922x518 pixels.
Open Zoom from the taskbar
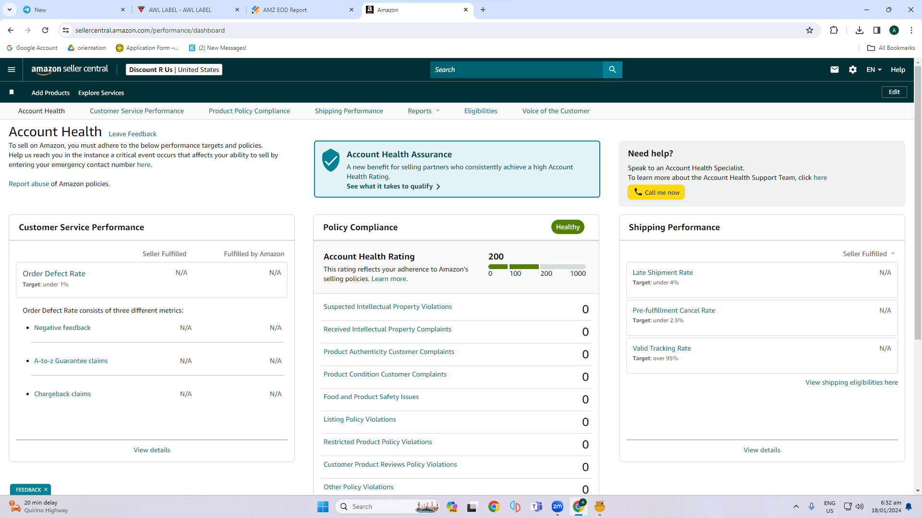click(558, 506)
